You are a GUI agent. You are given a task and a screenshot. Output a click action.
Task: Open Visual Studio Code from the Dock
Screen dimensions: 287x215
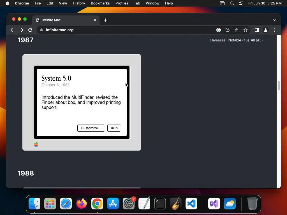tap(191, 204)
